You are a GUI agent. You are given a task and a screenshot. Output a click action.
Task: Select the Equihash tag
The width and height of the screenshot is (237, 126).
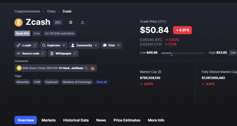[51, 82]
